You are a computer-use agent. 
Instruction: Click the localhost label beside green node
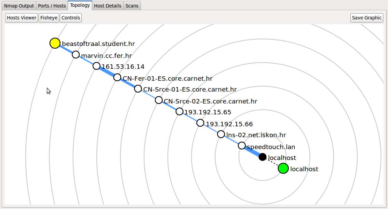point(304,169)
